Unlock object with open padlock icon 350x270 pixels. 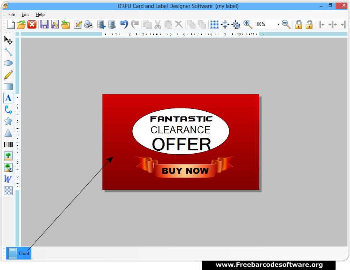(x=309, y=24)
